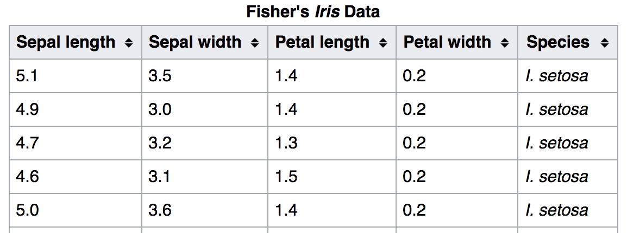Click the Fisher's Iris Data caption

pos(313,11)
